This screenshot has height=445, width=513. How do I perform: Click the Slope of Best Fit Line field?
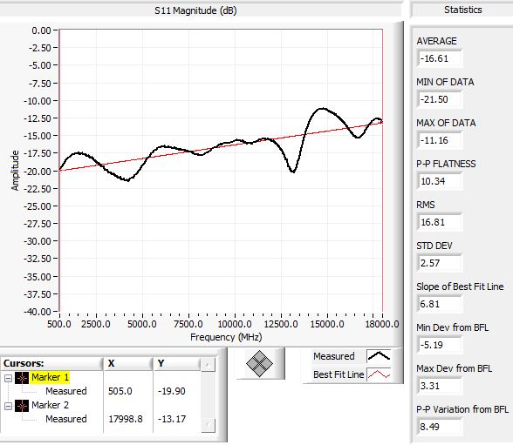pos(440,304)
